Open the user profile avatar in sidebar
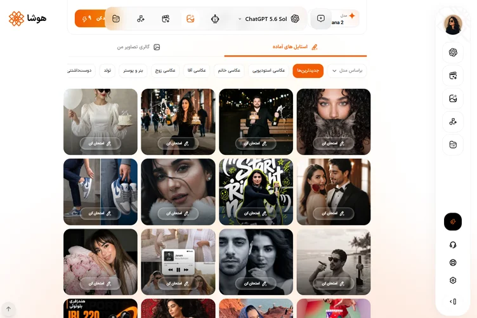This screenshot has width=477, height=318. click(453, 24)
